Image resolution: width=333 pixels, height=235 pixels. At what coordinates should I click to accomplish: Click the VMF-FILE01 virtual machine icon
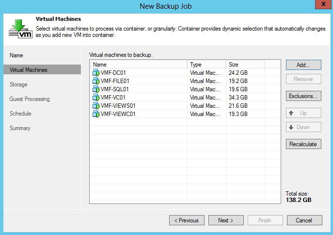point(95,81)
